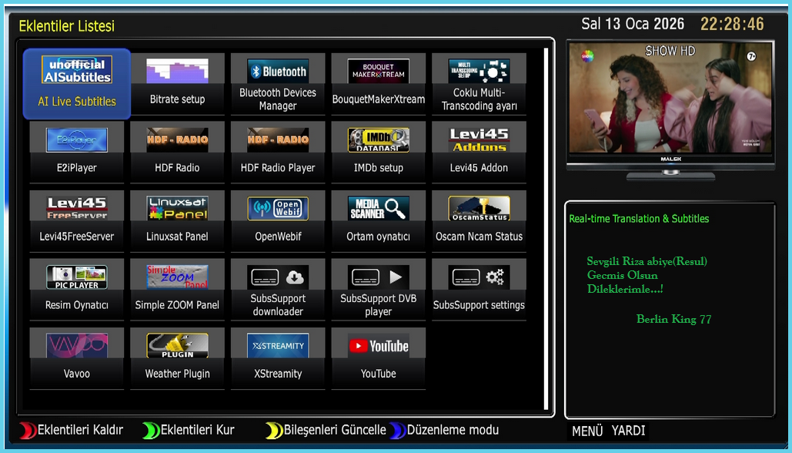The image size is (792, 453).
Task: Click the plugin list vertical scrollbar
Action: point(546,229)
